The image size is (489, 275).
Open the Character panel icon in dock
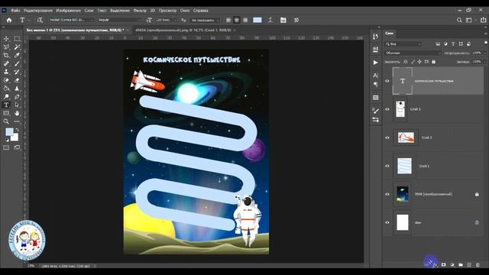point(375,76)
